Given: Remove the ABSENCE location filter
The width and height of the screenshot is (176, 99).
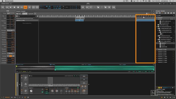Looking at the screenshot, I should [174, 19].
